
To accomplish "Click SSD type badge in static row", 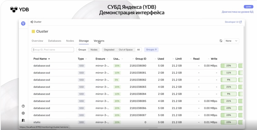I will point(81,122).
